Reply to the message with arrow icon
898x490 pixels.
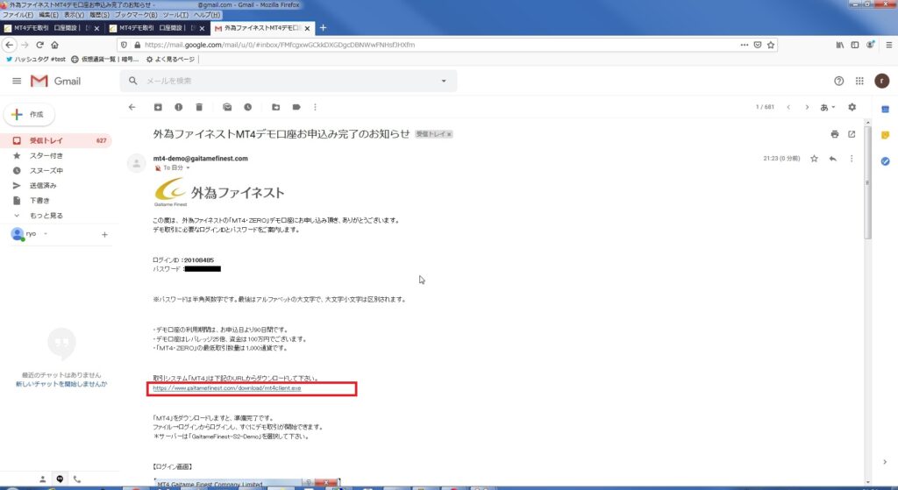point(833,159)
